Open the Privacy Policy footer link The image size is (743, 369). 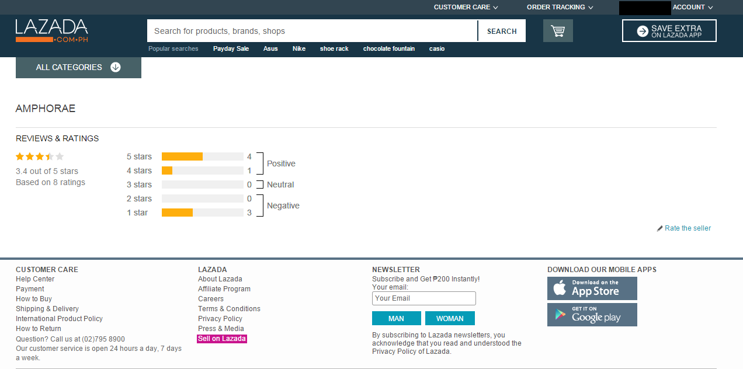(x=220, y=319)
